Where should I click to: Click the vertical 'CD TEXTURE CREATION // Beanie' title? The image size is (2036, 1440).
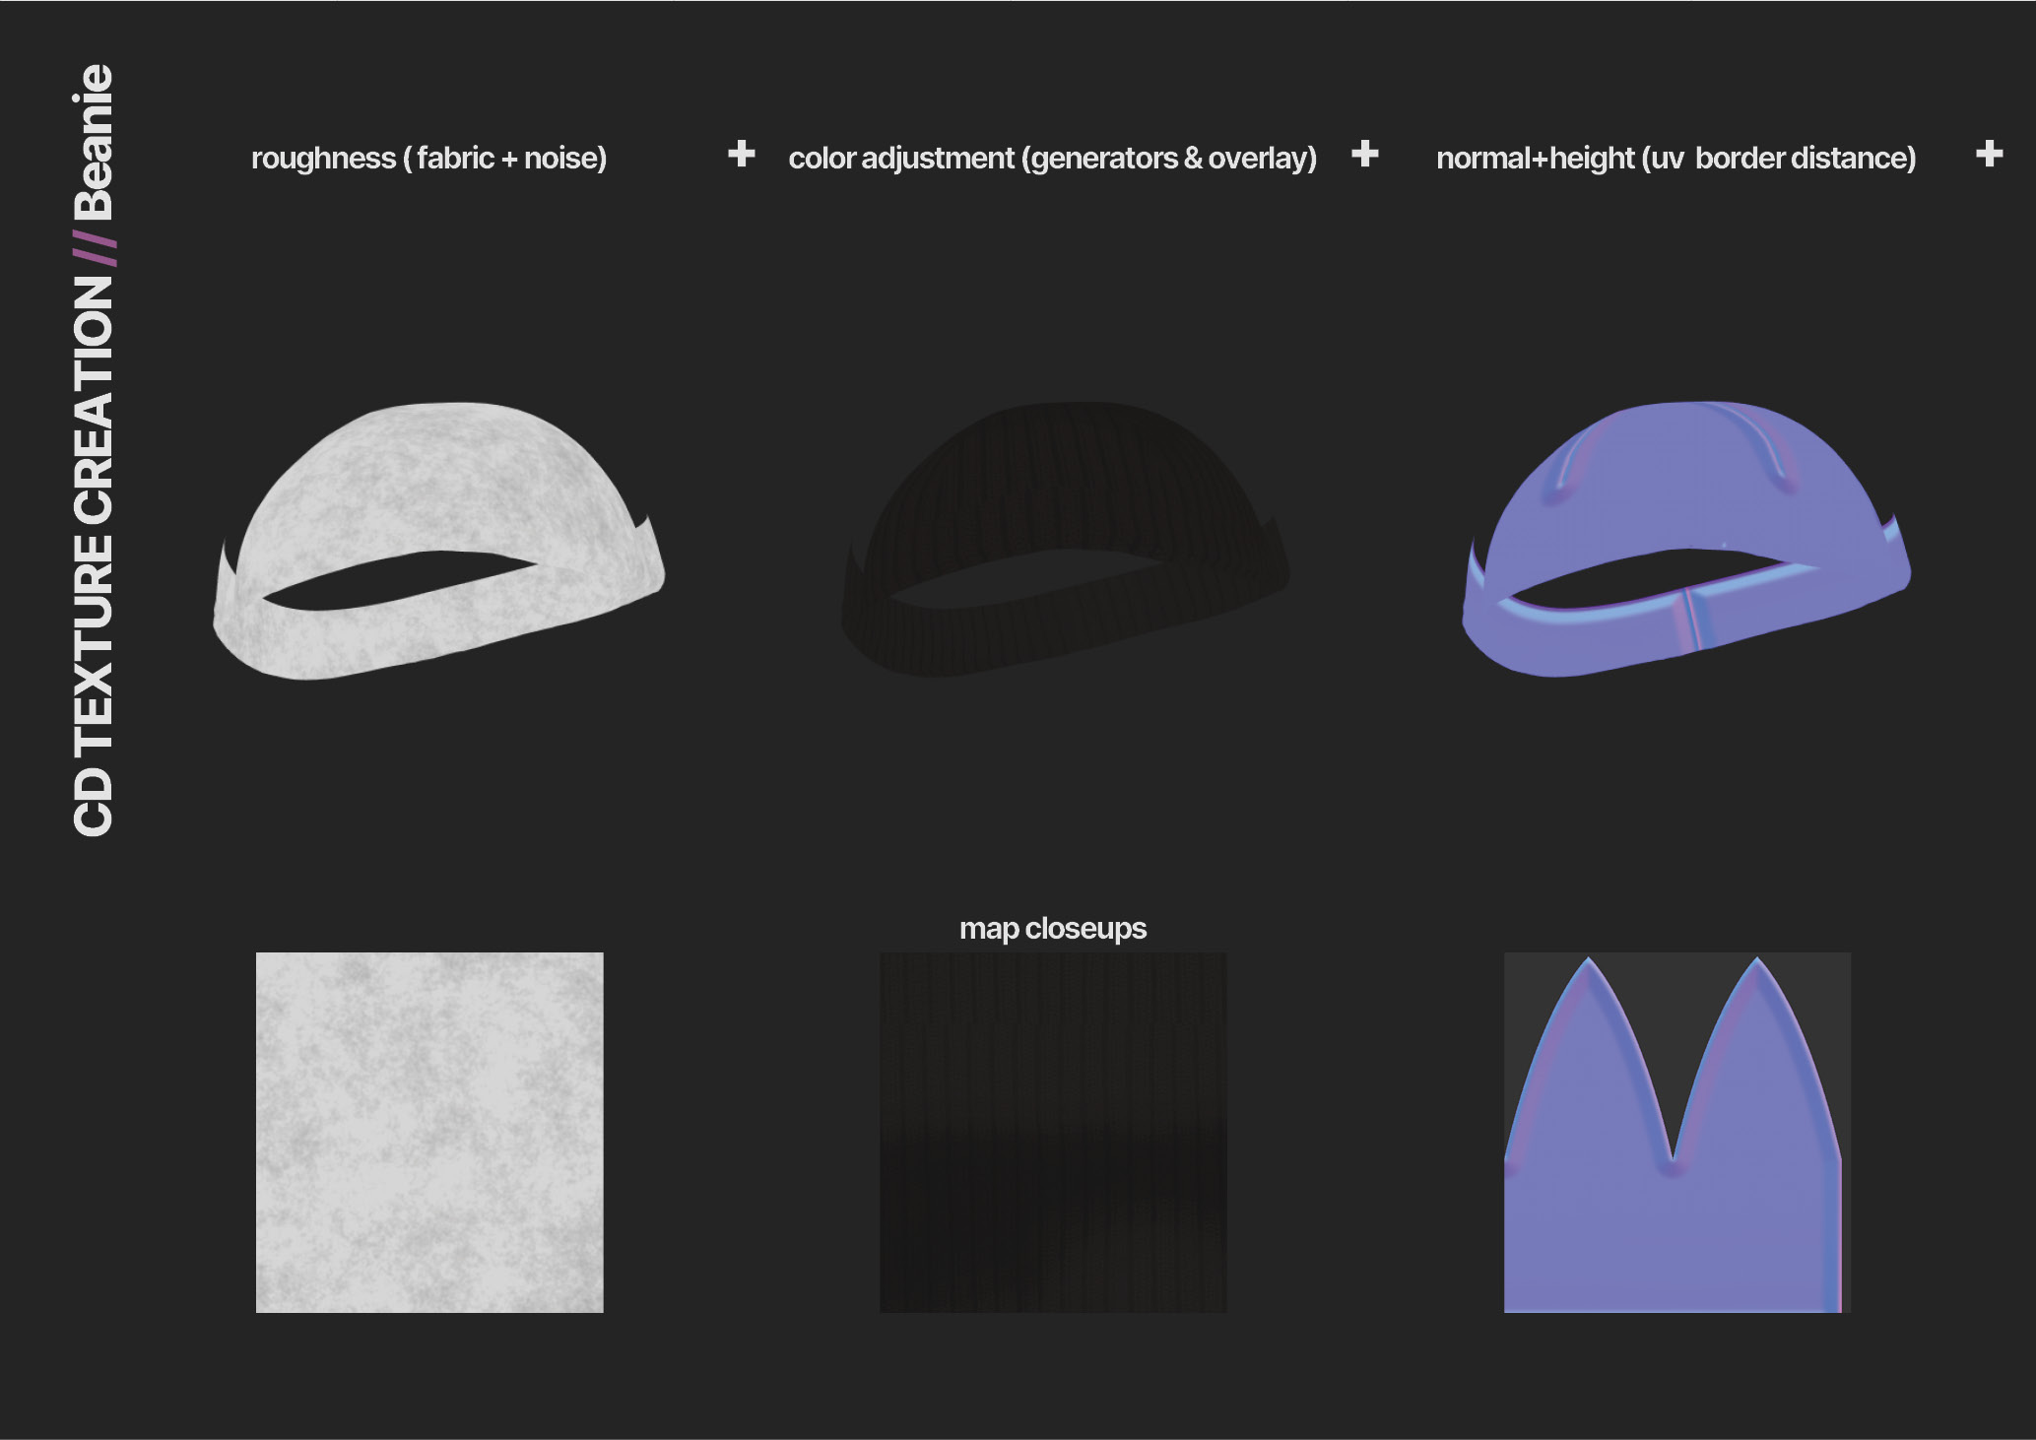pyautogui.click(x=95, y=450)
